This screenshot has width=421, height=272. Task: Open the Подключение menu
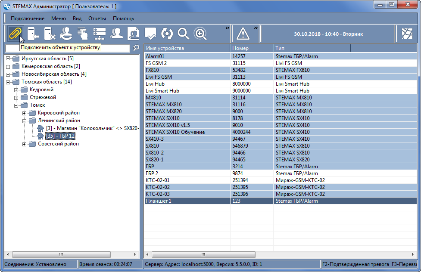(x=28, y=19)
